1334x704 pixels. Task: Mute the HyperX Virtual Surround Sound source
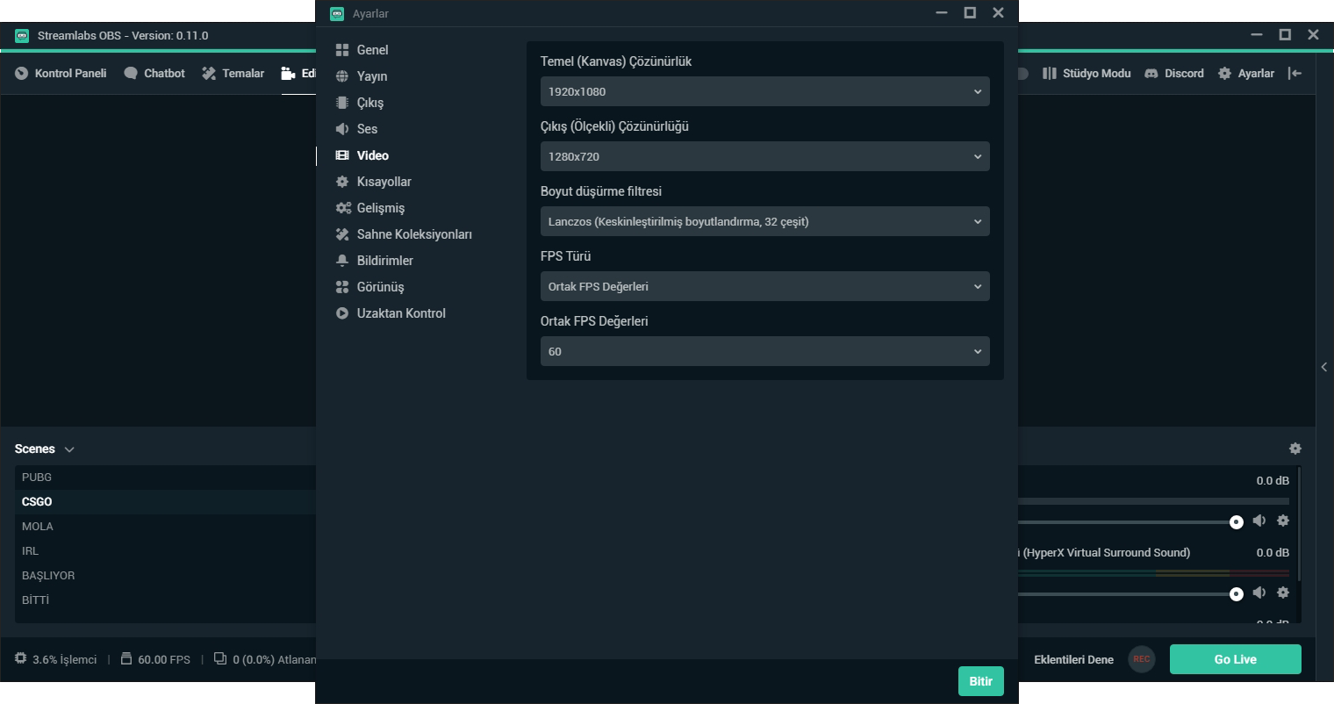point(1259,593)
